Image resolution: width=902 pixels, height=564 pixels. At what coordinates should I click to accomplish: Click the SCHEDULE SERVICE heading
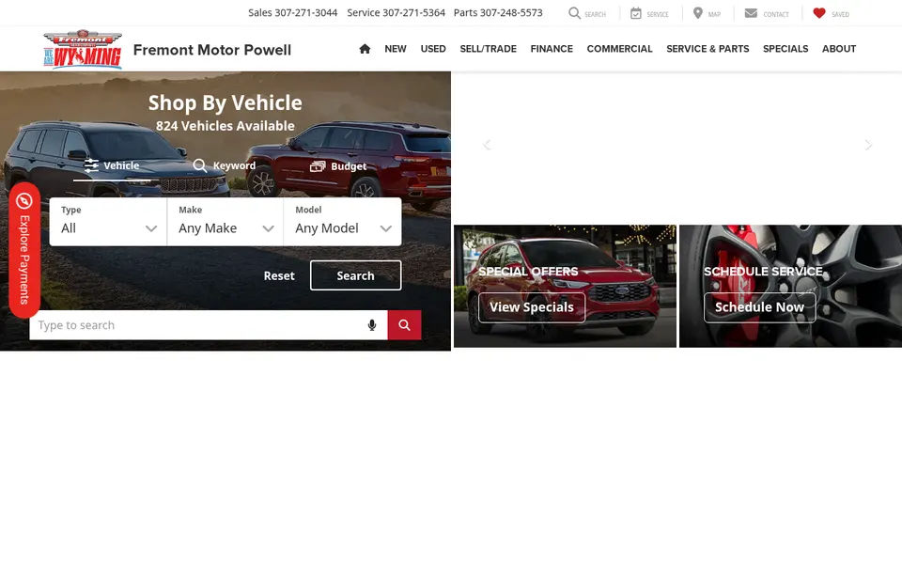point(763,272)
